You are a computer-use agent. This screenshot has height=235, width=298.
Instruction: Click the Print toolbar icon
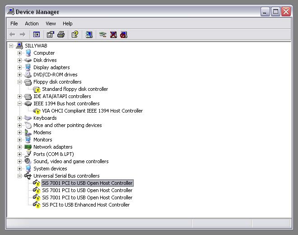tap(61, 34)
